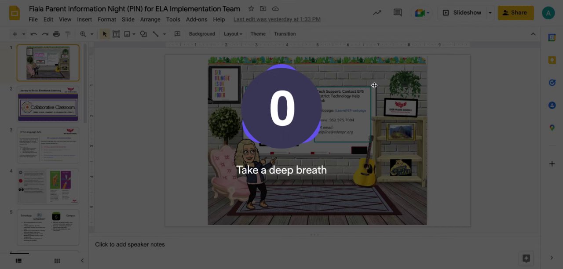563x269 pixels.
Task: Hide the menus with the up chevron
Action: 533,34
